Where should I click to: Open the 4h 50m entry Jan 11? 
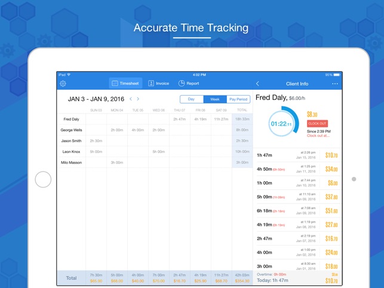297,169
